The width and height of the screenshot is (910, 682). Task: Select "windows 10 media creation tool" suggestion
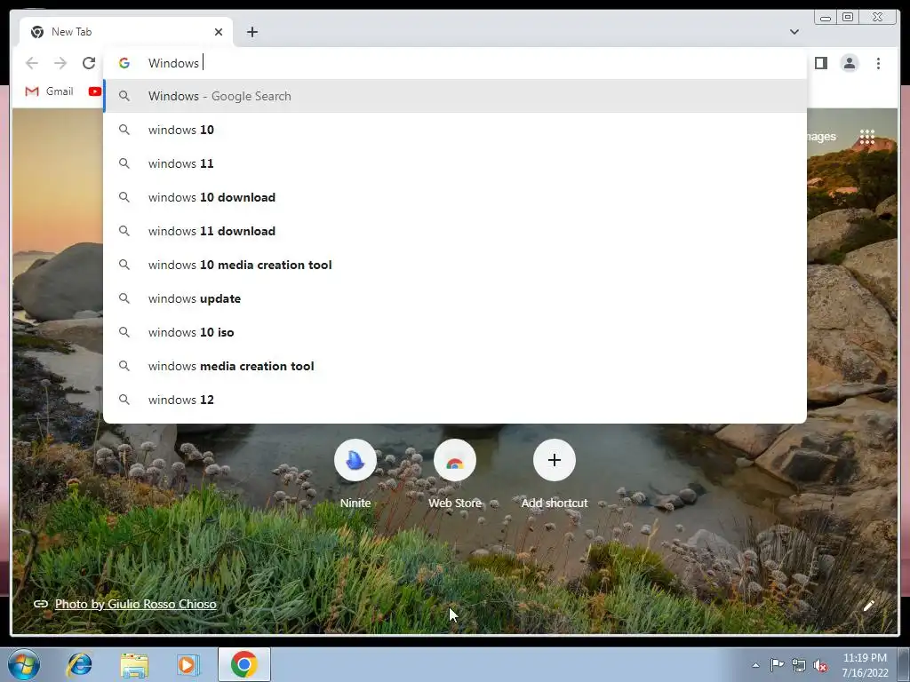click(455, 265)
